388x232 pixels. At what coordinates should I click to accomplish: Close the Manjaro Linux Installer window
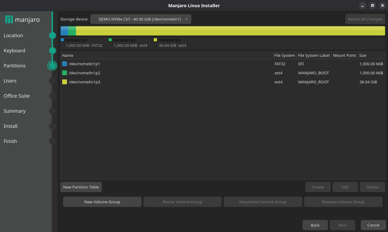point(383,5)
